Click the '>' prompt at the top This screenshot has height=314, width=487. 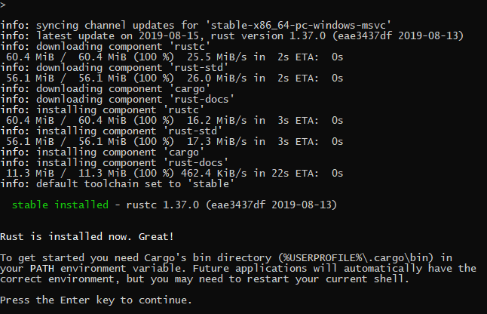click(3, 5)
